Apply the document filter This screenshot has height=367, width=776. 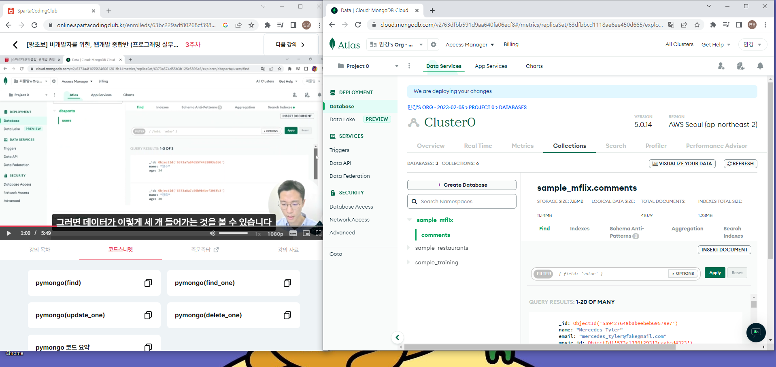tap(715, 273)
